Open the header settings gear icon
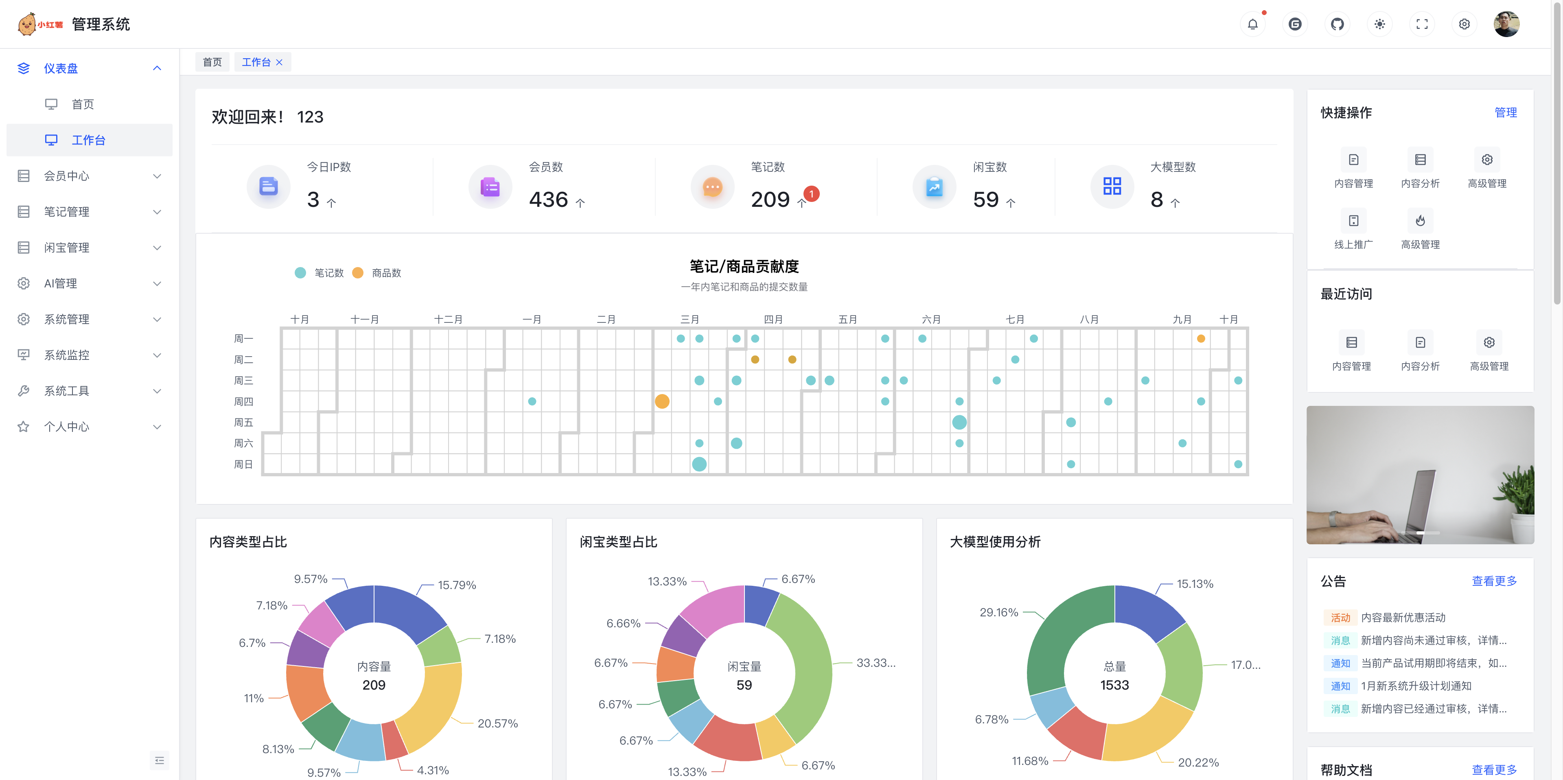 click(x=1464, y=24)
